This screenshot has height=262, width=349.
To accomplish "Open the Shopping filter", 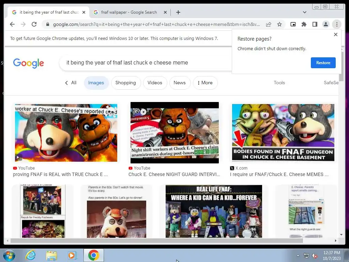I will pyautogui.click(x=125, y=83).
